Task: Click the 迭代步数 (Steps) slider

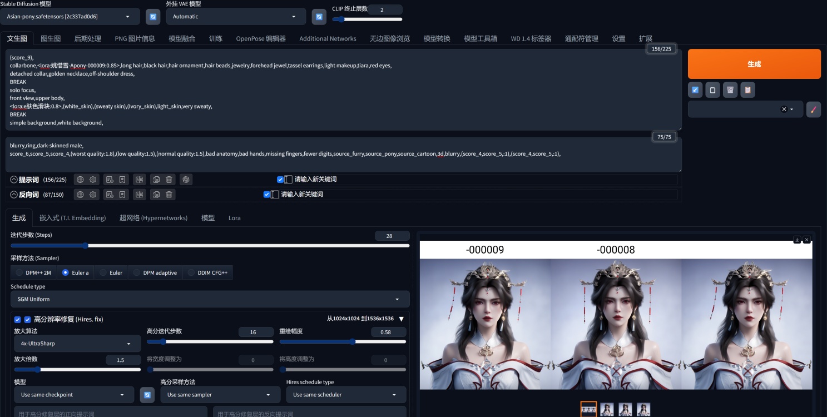Action: pyautogui.click(x=210, y=245)
